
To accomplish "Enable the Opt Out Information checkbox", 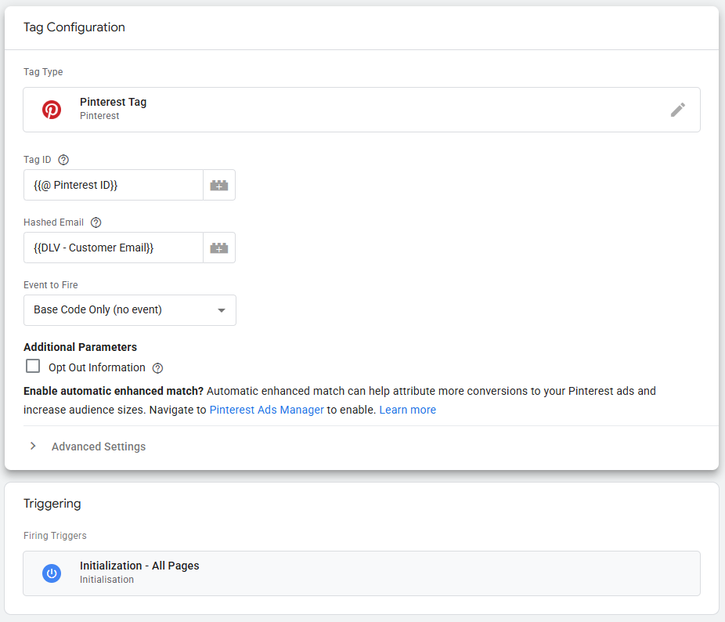I will (x=33, y=367).
